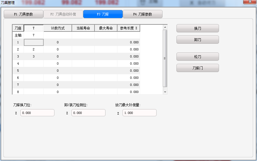Switch to the F1 刀具参数 tab
The width and height of the screenshot is (257, 161).
click(x=24, y=14)
